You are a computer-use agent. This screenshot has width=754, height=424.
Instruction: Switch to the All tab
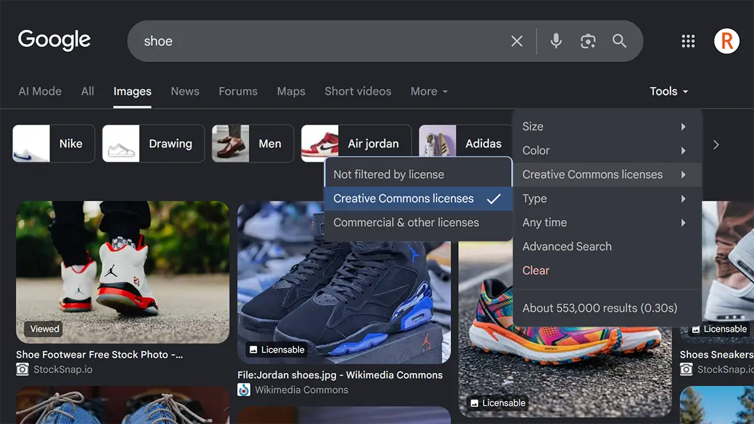click(88, 91)
